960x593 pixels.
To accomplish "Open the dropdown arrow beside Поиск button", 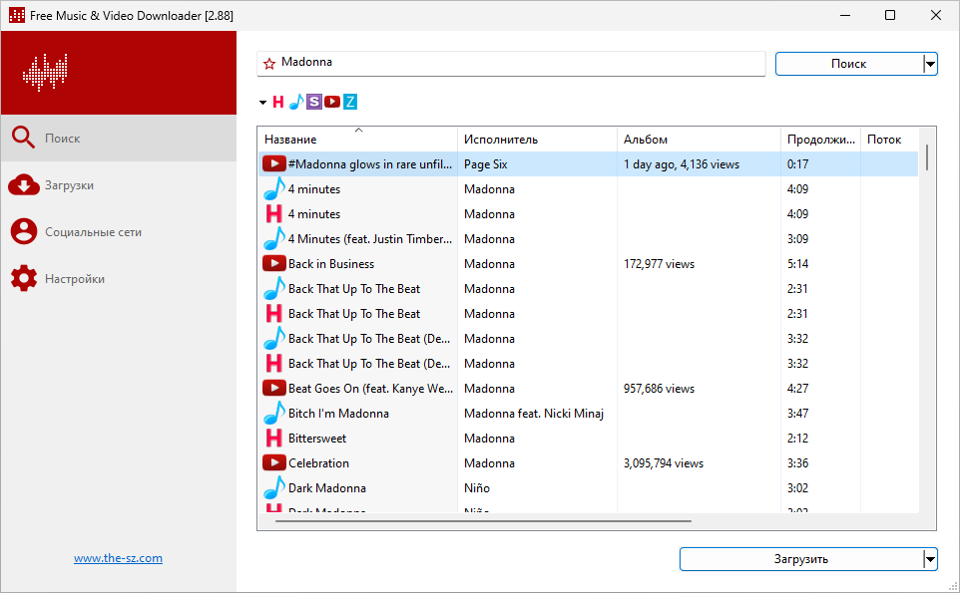I will tap(930, 64).
